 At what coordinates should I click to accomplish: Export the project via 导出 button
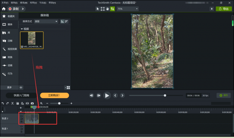(224, 9)
